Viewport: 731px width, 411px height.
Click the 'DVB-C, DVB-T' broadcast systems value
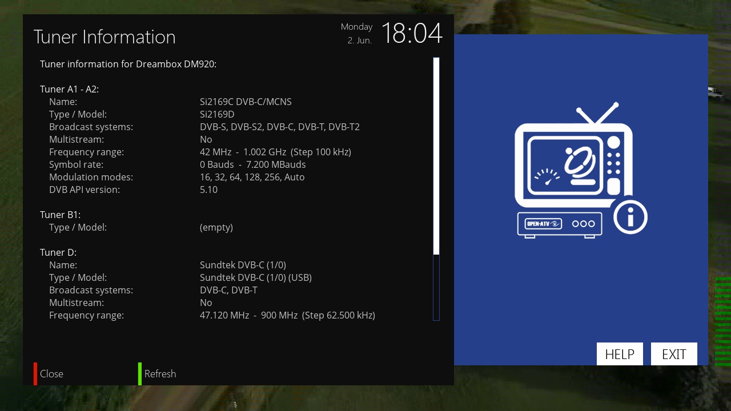coord(228,290)
